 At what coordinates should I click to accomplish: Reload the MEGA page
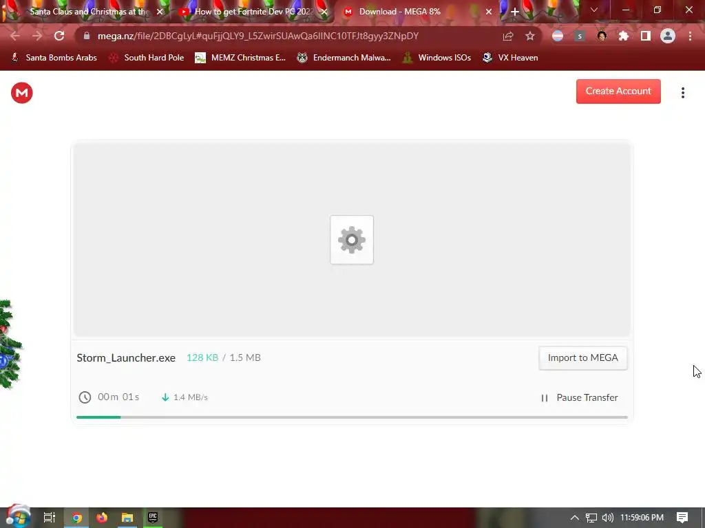coord(59,36)
